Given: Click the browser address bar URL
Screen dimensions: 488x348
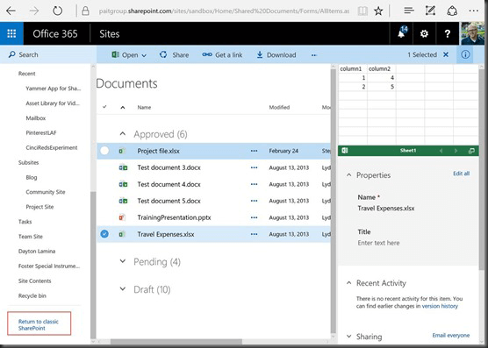Looking at the screenshot, I should [x=224, y=11].
